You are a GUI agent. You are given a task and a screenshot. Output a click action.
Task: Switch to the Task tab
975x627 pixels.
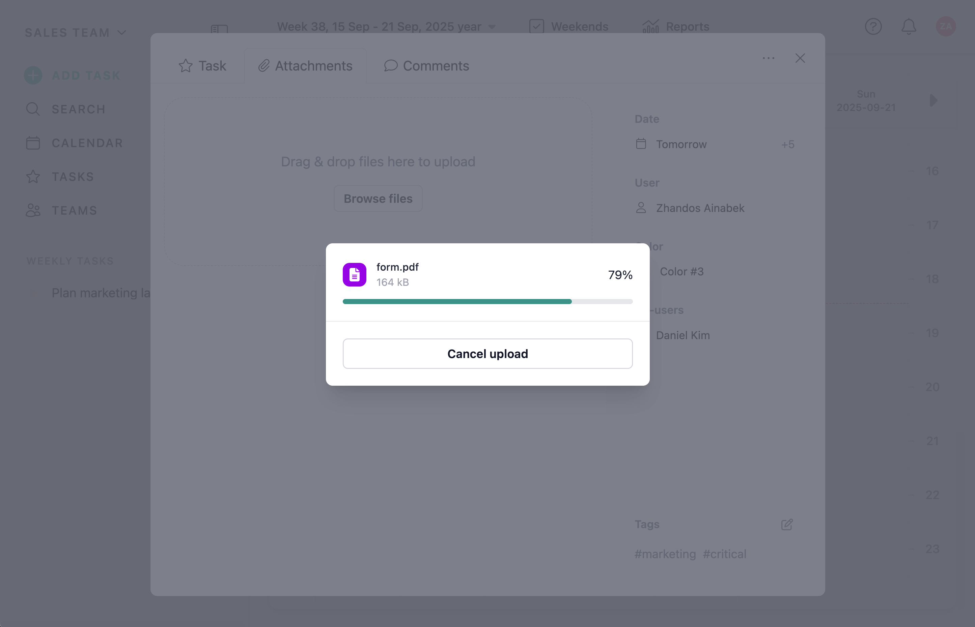tap(202, 66)
